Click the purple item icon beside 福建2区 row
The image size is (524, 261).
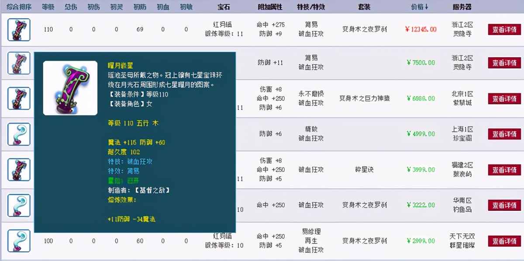18,169
